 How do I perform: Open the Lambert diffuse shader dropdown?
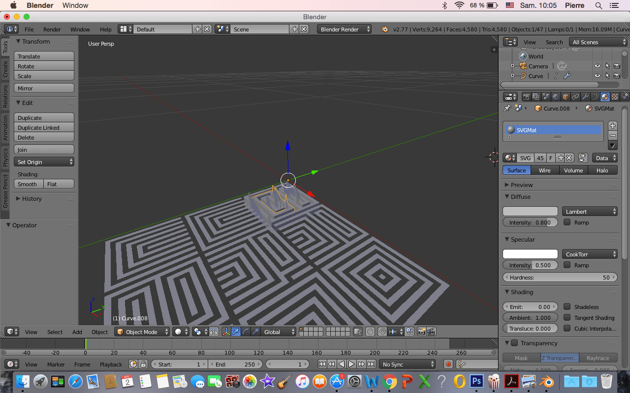coord(590,211)
